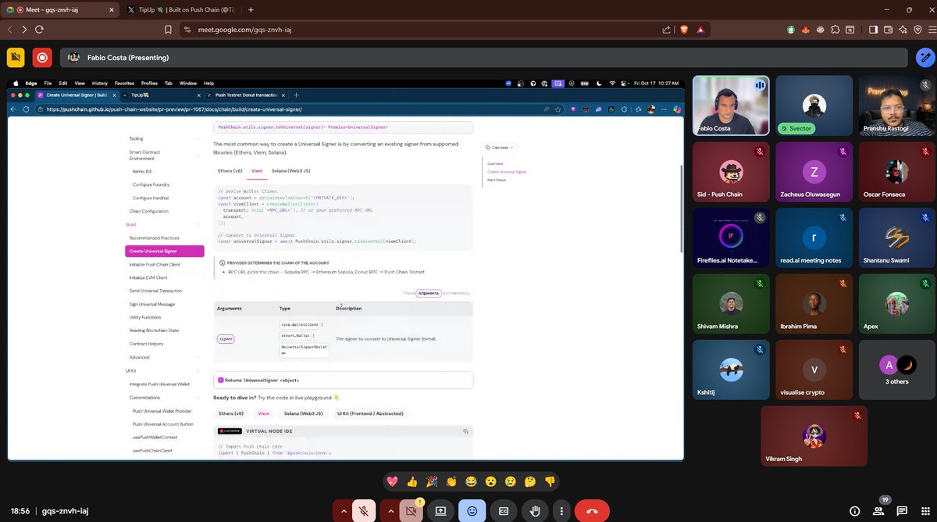Select the Viem tab in shared docs
This screenshot has height=522, width=937.
click(x=257, y=170)
